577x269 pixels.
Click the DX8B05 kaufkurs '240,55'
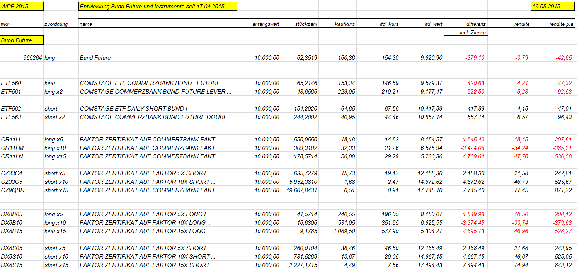coord(347,214)
